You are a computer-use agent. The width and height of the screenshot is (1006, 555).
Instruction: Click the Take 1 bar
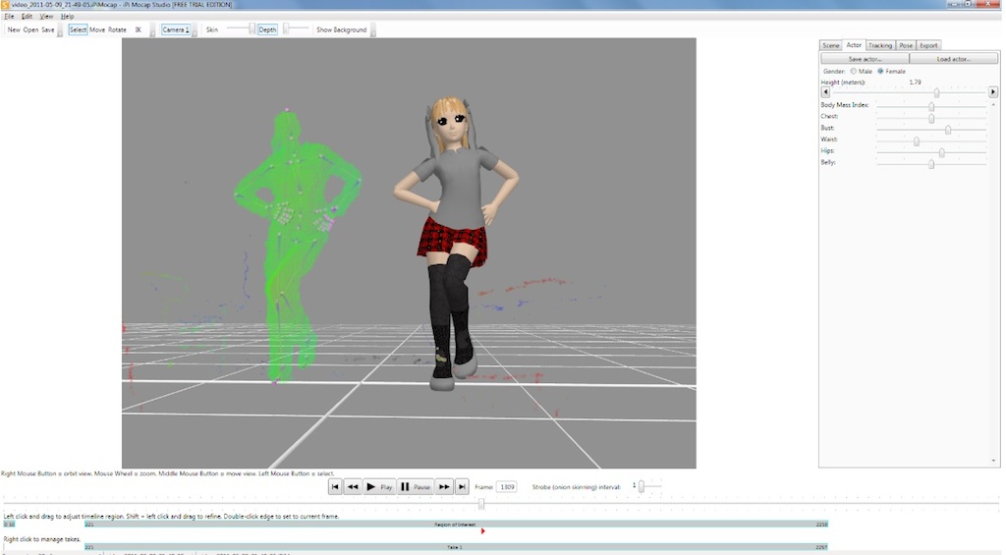point(456,547)
